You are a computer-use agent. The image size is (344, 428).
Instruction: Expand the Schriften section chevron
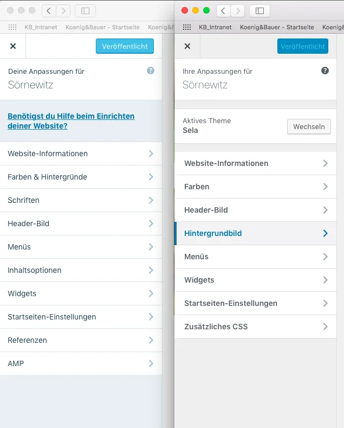tap(151, 200)
